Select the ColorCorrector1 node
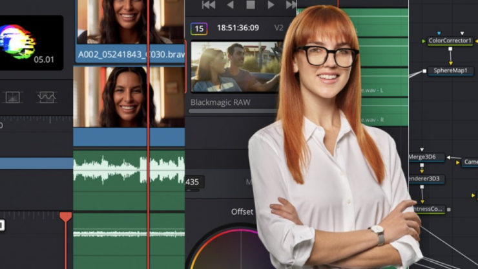Screen dimensions: 478x269 click(x=450, y=41)
